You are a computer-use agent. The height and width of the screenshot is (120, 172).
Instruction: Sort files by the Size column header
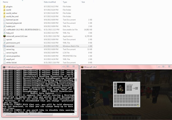(83, 2)
